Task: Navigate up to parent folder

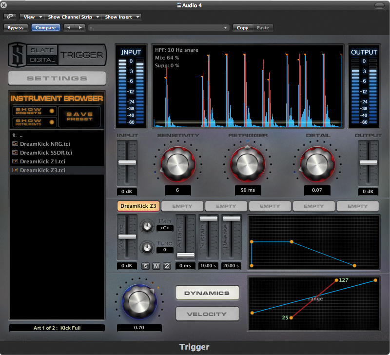Action: point(15,136)
